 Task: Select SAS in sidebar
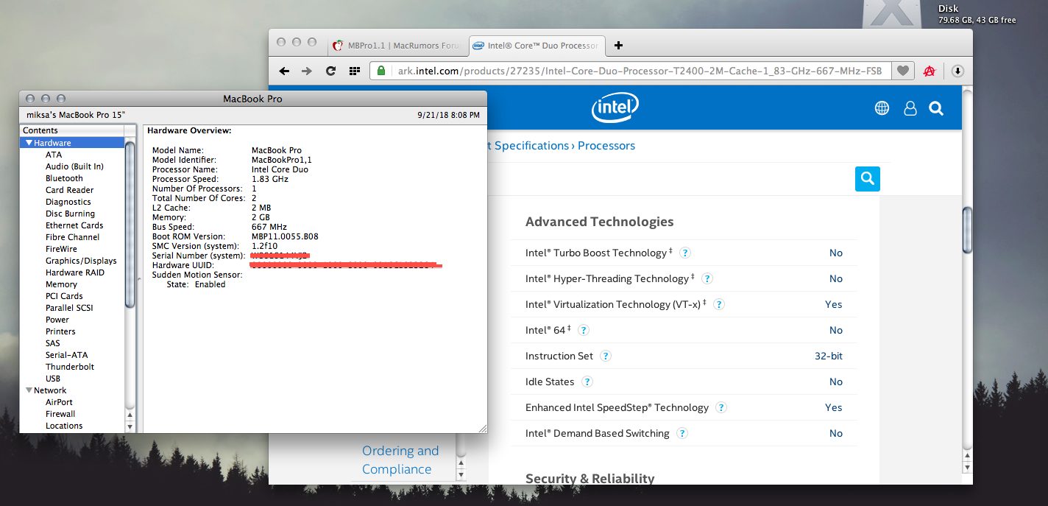[x=53, y=343]
